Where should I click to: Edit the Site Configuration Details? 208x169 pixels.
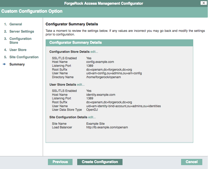[x=92, y=117]
